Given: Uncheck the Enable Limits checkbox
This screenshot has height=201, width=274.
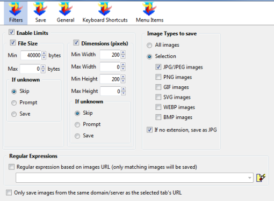Looking at the screenshot, I should pyautogui.click(x=11, y=32).
